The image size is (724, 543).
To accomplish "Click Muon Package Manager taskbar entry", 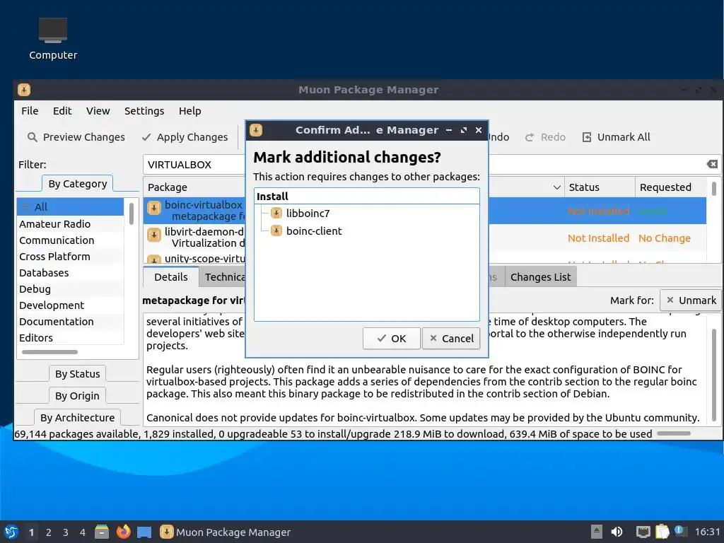I will pyautogui.click(x=226, y=532).
